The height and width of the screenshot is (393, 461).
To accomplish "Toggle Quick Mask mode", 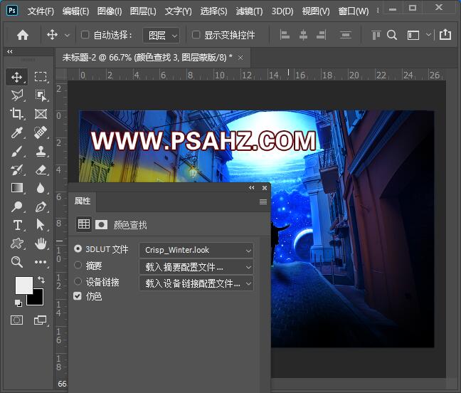I will coord(16,320).
